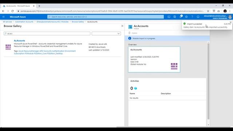Click the module info icon in progress banner

pyautogui.click(x=130, y=38)
